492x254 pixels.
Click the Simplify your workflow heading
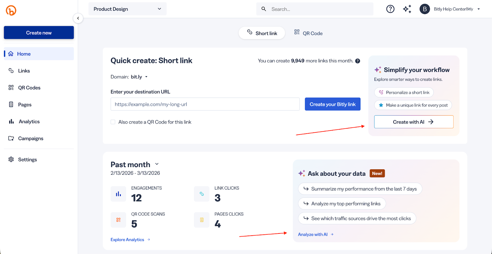[417, 70]
